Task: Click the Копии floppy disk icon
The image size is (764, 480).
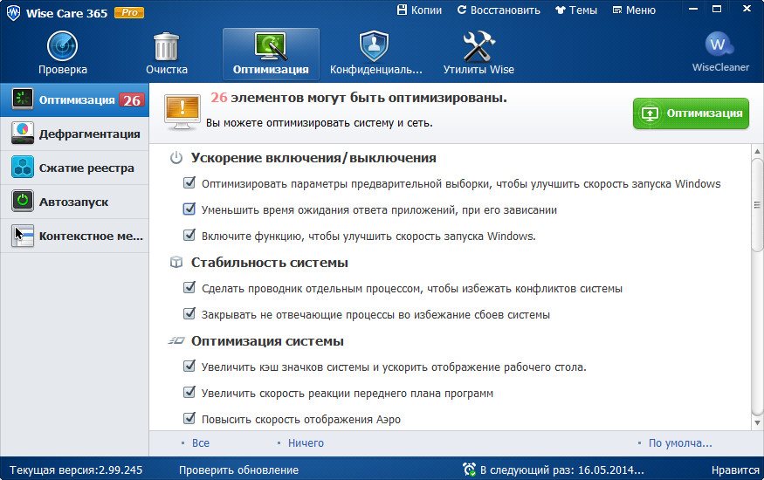Action: coord(402,10)
